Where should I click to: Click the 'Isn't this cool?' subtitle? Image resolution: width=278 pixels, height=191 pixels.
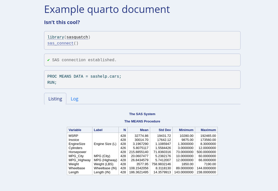[62, 22]
